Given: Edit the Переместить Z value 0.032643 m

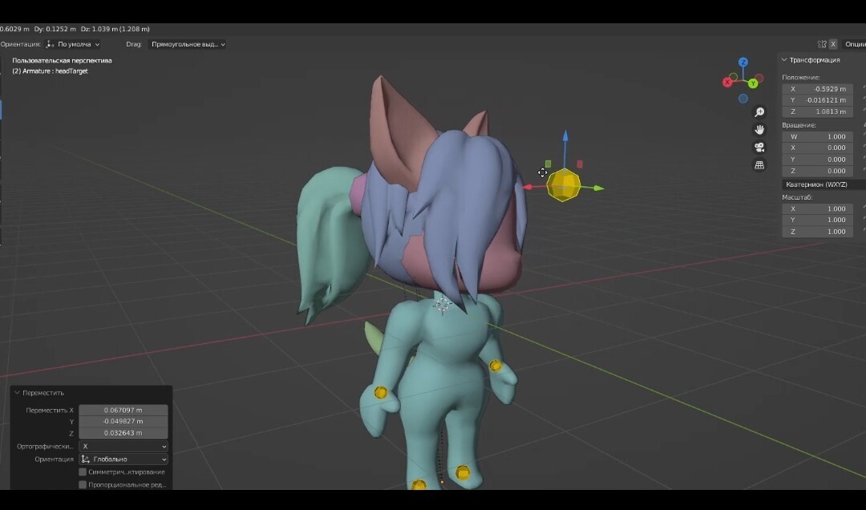Looking at the screenshot, I should click(123, 433).
